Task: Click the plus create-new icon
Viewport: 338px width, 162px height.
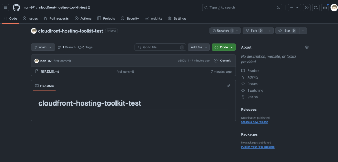Action: tap(292, 7)
